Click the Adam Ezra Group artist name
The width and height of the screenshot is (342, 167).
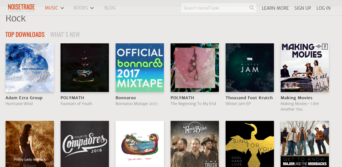click(x=24, y=98)
